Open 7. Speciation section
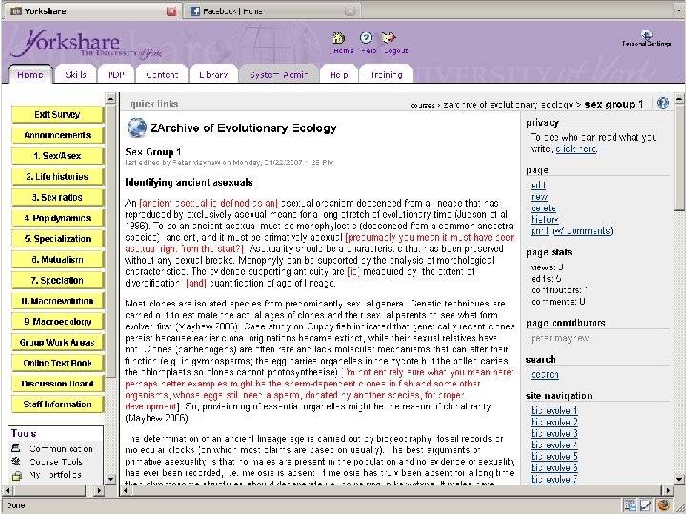 [x=57, y=280]
